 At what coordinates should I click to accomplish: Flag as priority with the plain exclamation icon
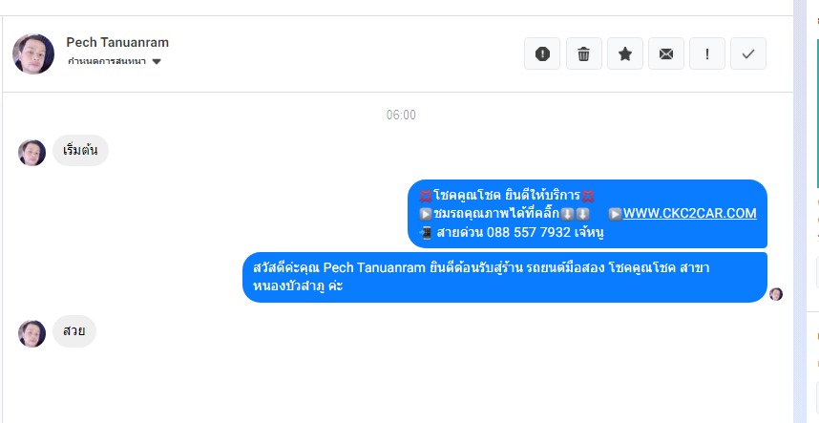click(x=707, y=53)
